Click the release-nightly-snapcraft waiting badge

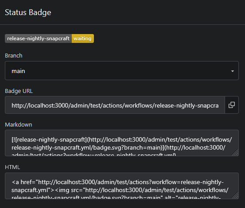coord(49,39)
